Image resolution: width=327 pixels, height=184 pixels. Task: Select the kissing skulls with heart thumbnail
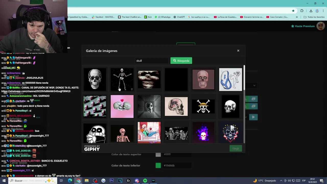pos(122,107)
